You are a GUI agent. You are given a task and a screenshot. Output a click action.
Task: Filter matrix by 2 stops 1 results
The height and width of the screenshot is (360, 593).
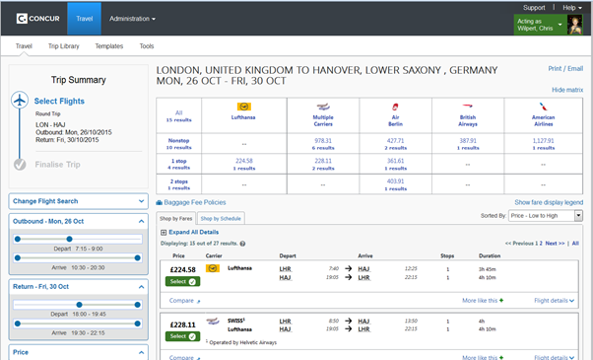point(179,184)
